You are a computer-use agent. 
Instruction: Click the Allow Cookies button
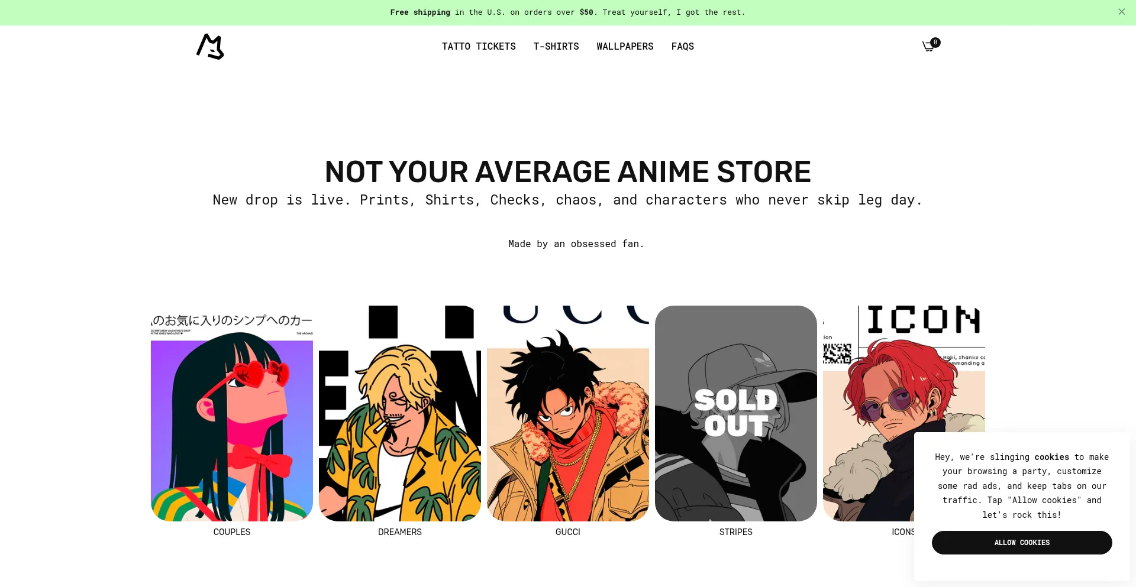click(1022, 542)
